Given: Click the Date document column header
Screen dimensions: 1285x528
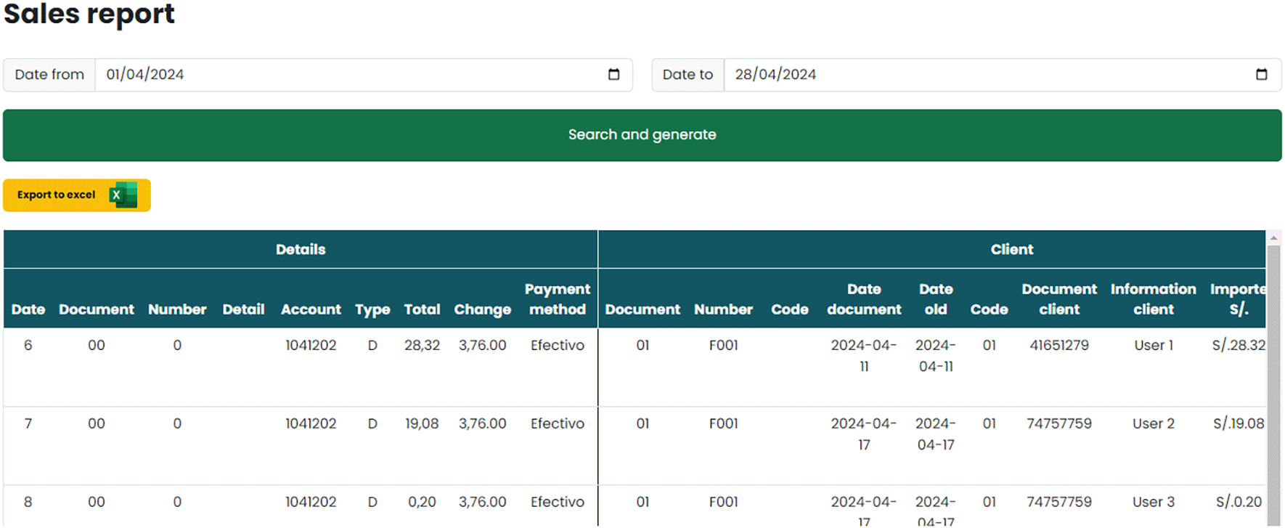Looking at the screenshot, I should [x=864, y=299].
